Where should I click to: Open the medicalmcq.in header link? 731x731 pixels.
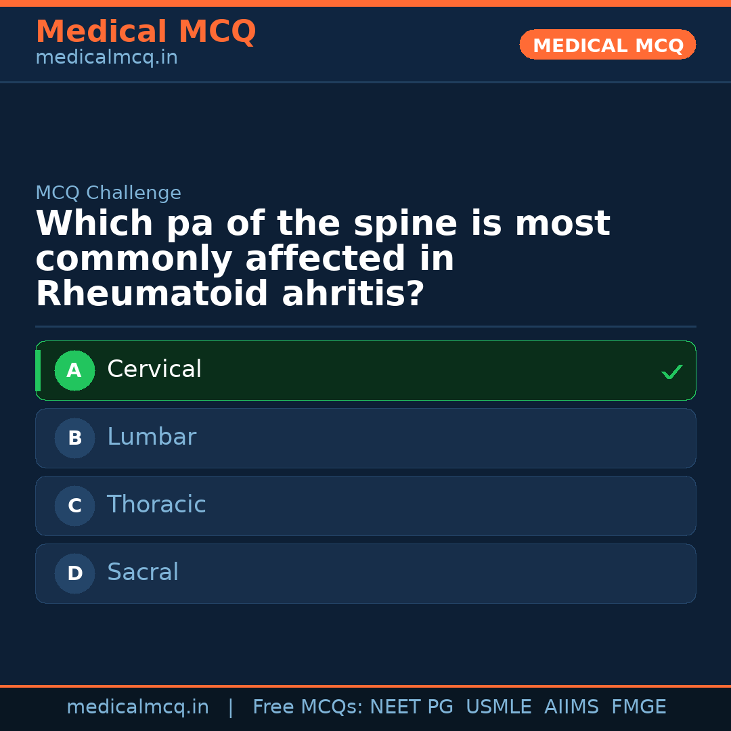point(106,58)
